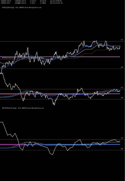This screenshot has width=125, height=181.
Task: Click the Day Vol reading
Action: tap(56, 3)
